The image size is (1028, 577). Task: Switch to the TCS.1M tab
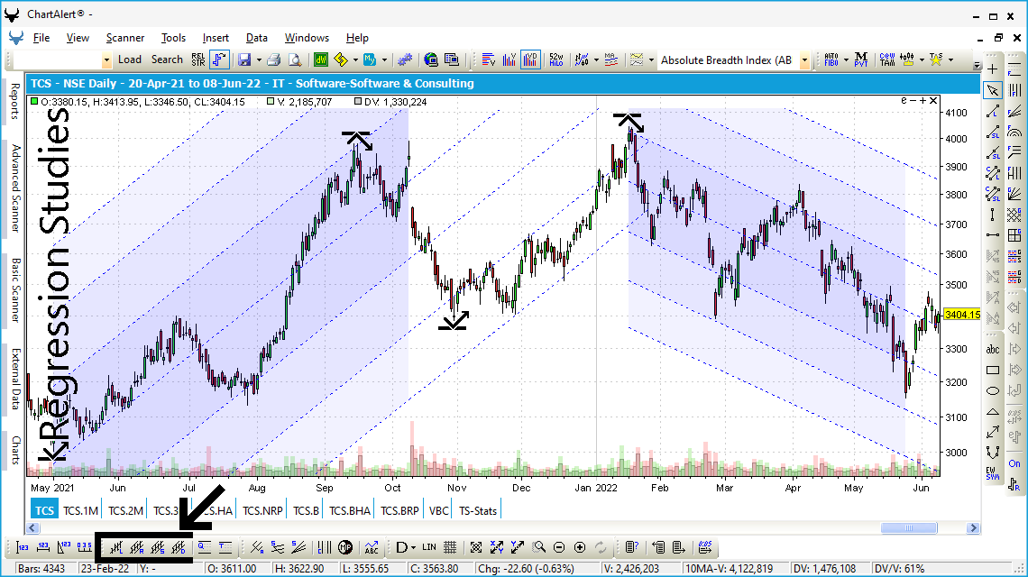[x=80, y=511]
